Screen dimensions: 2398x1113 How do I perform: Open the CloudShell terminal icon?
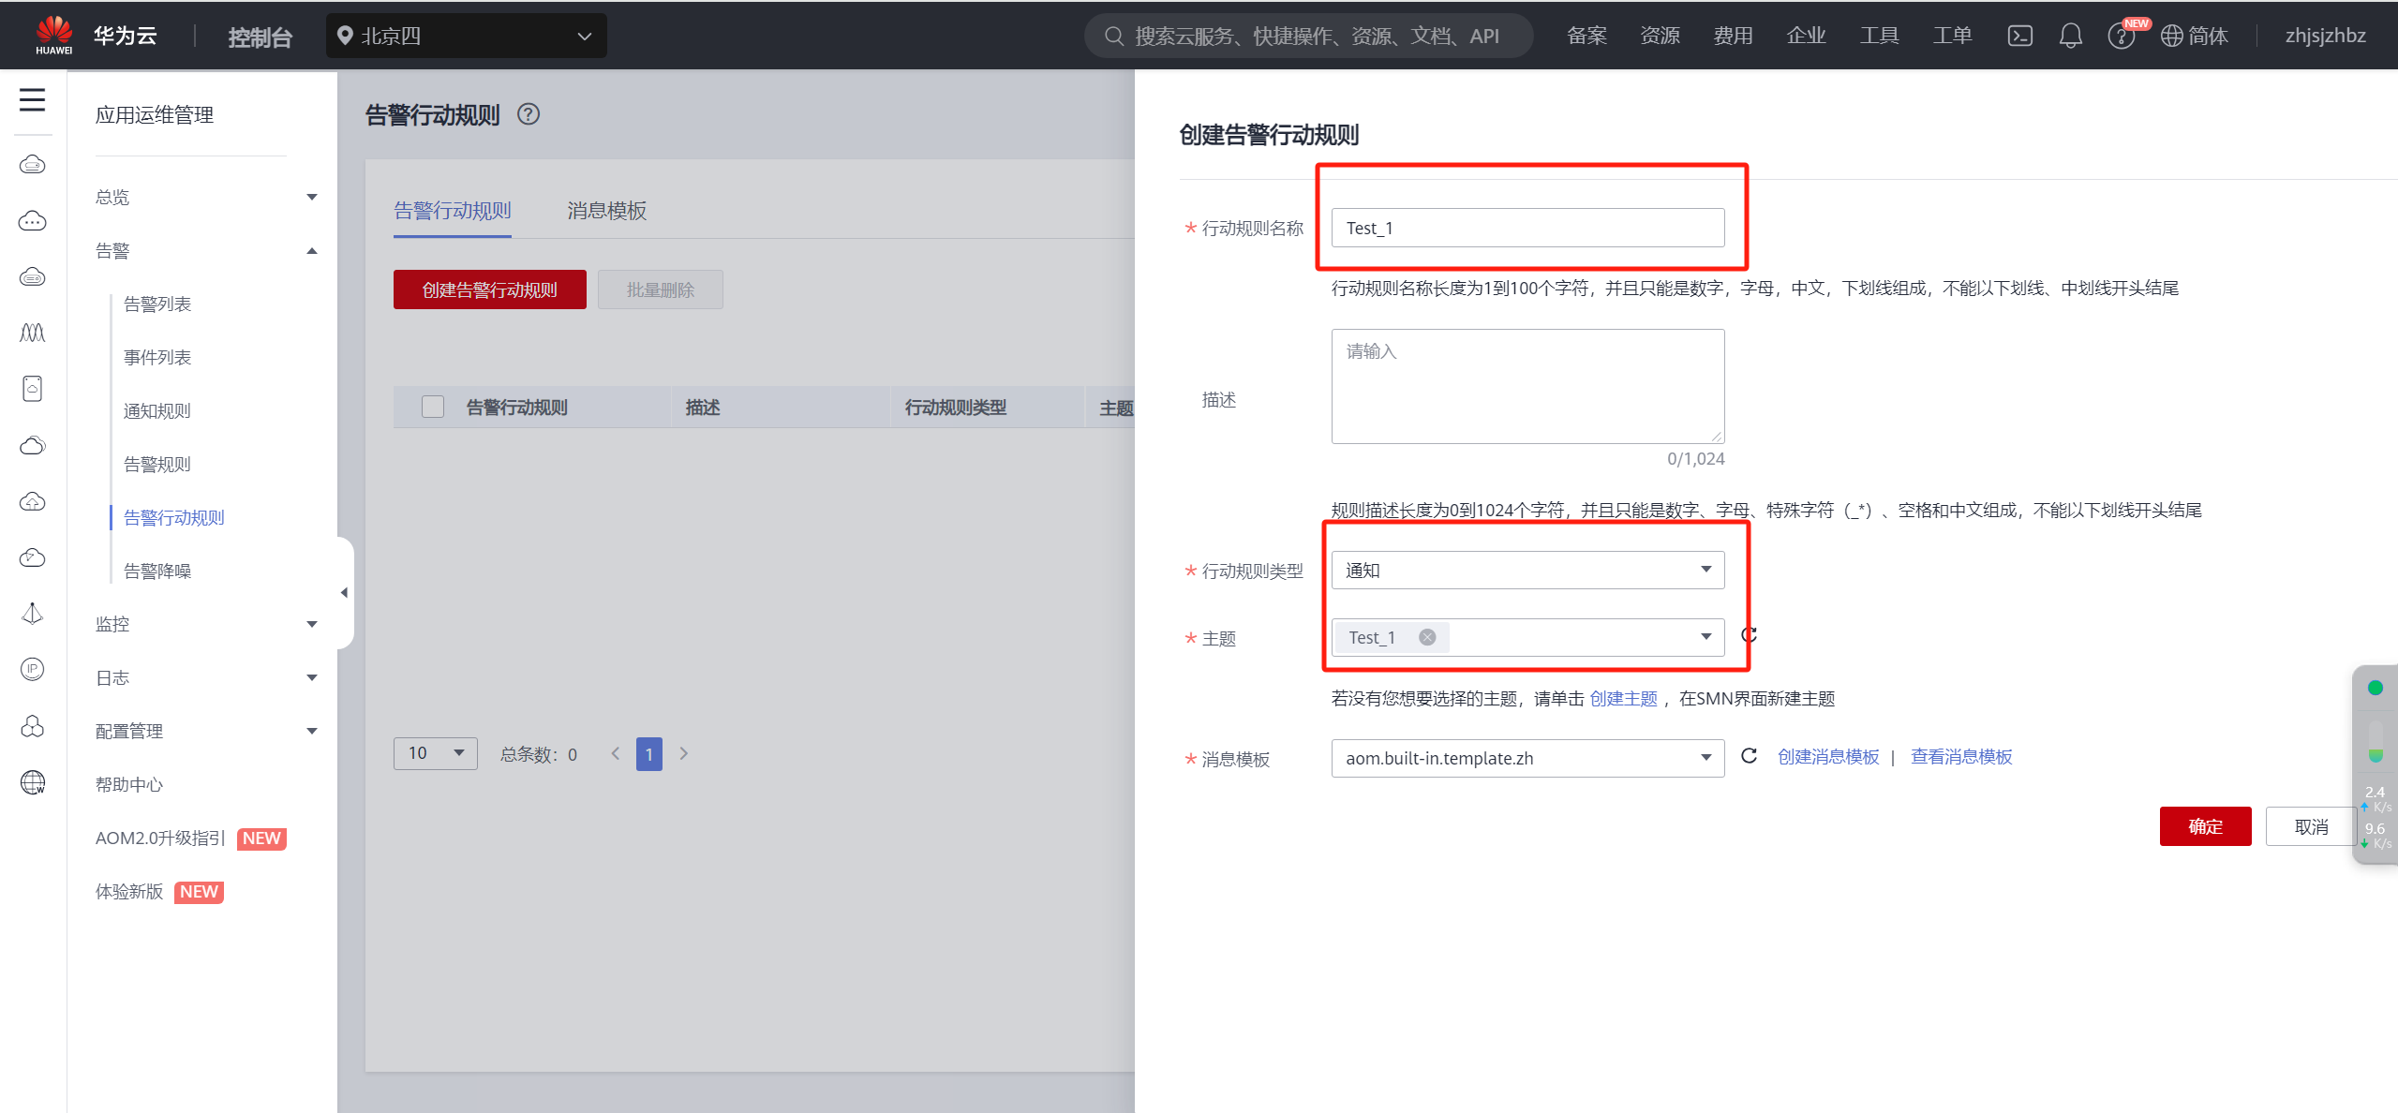point(2019,36)
